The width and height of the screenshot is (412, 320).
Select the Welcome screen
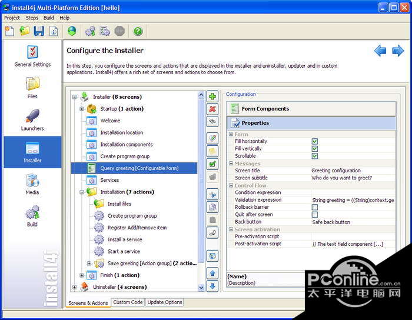coord(110,121)
